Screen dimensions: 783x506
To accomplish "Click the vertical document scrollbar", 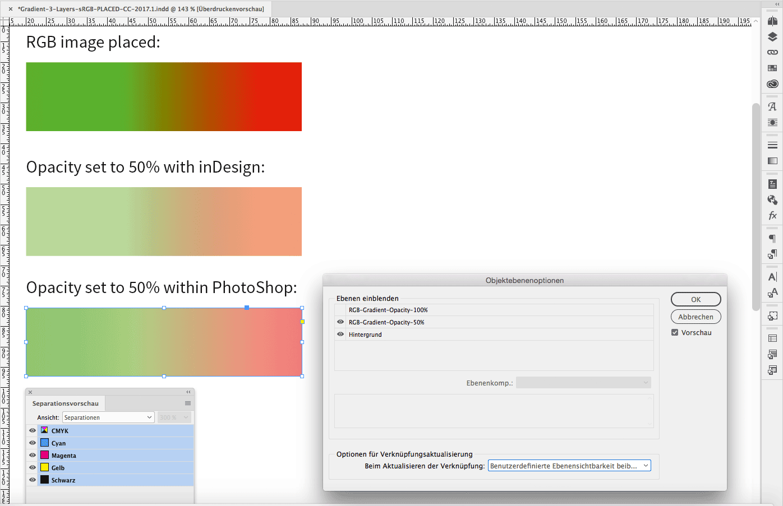I will (x=756, y=207).
